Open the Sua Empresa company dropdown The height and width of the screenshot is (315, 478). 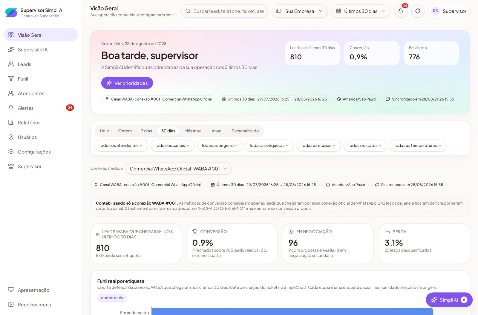pyautogui.click(x=300, y=11)
